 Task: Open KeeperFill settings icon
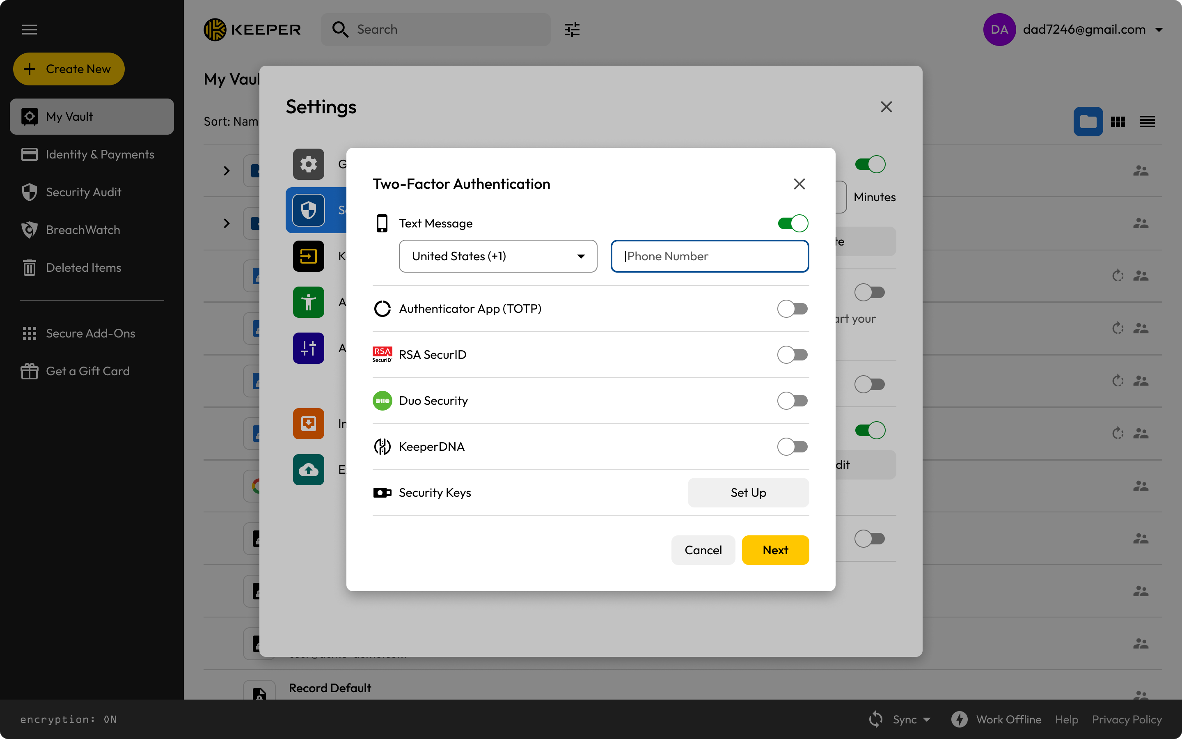click(308, 256)
